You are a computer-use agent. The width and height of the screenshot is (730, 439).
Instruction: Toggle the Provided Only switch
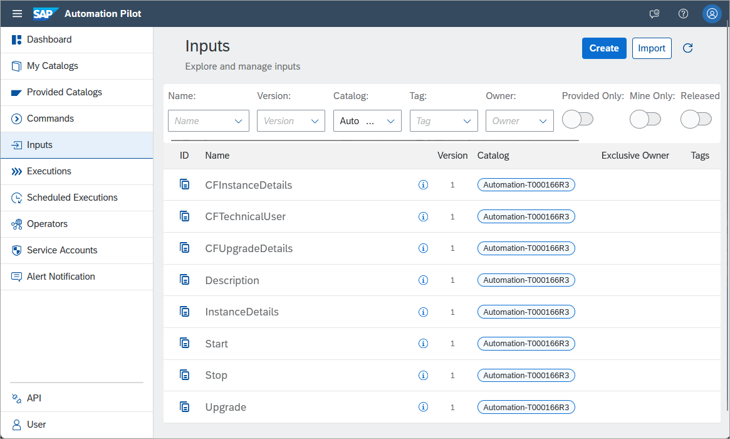point(578,119)
